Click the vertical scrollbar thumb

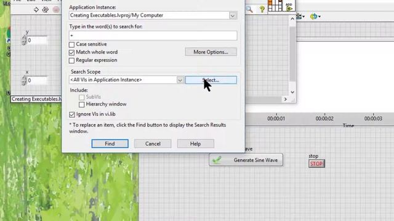pos(292,54)
